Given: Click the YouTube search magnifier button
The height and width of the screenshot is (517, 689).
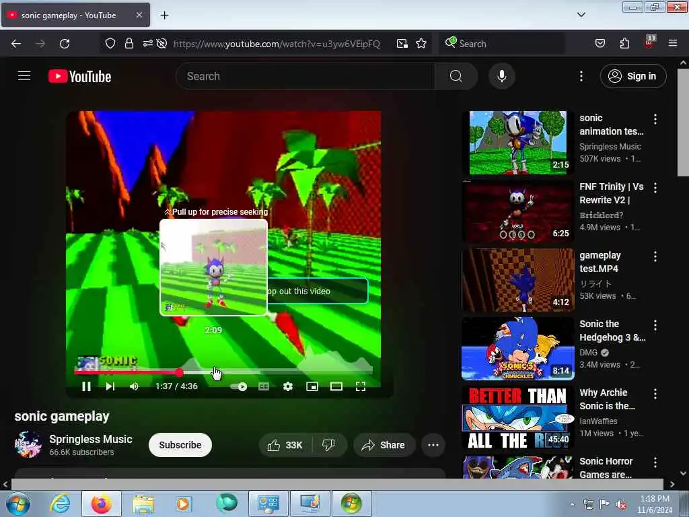Looking at the screenshot, I should pyautogui.click(x=456, y=76).
